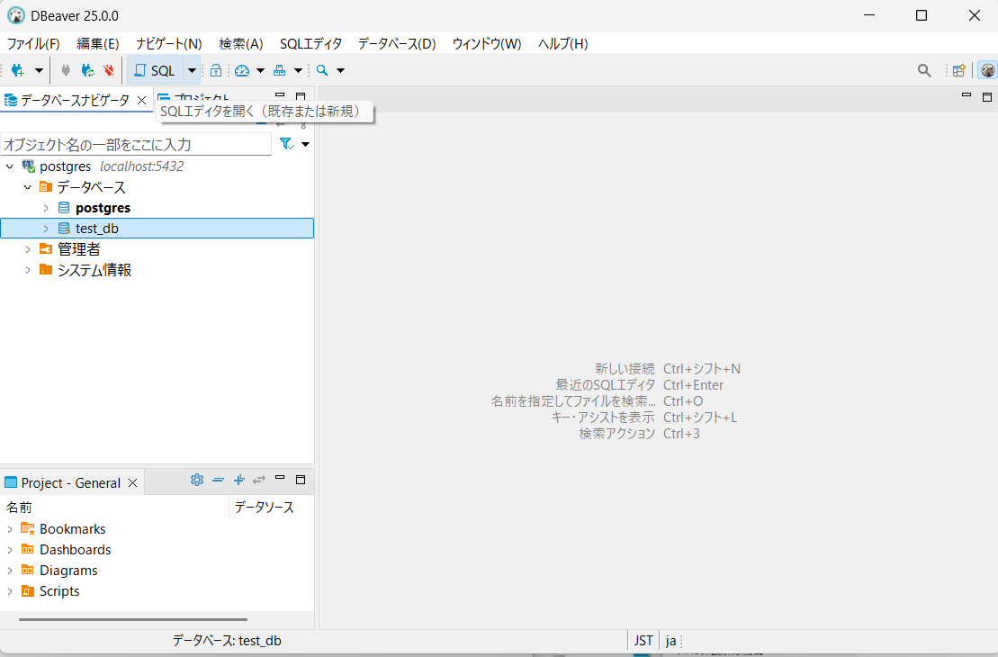This screenshot has height=657, width=998.
Task: Open the dropdown arrow beside the SQL button
Action: 192,70
